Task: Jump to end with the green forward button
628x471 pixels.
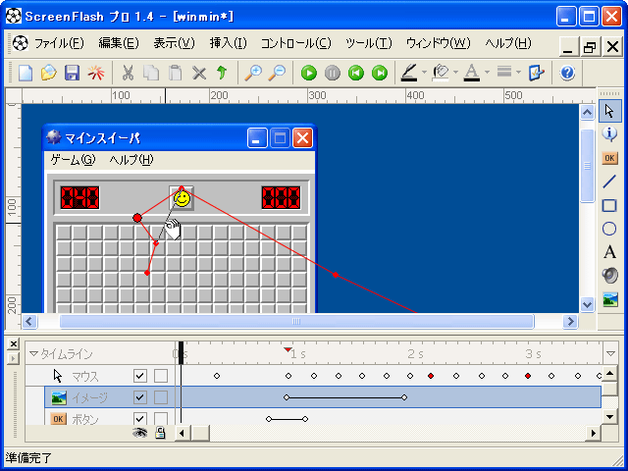Action: pyautogui.click(x=380, y=73)
